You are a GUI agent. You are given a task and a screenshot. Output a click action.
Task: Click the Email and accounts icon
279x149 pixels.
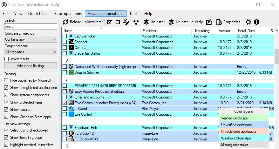pos(71,97)
